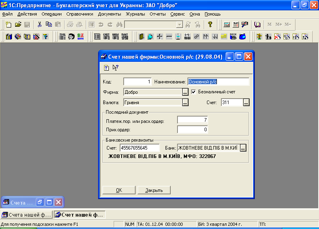Click the Фирма field showing Добро
This screenshot has width=319, height=229.
153,92
